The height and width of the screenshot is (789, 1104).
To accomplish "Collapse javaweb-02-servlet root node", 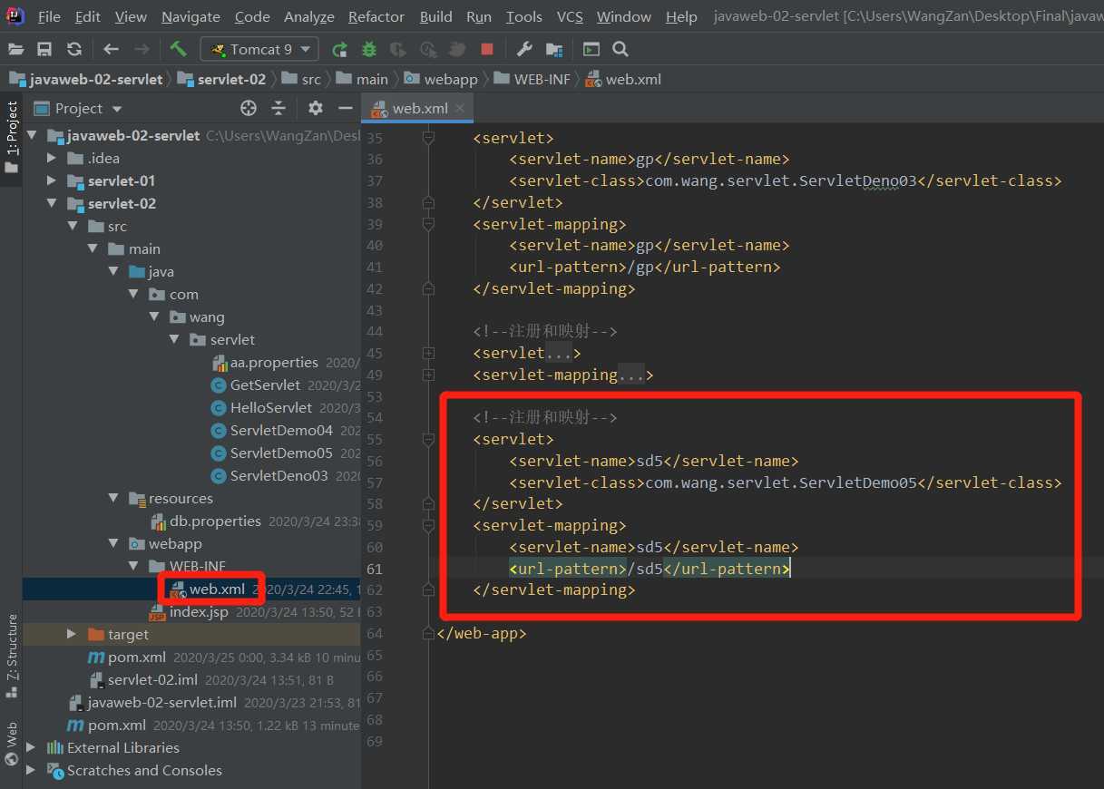I will 34,136.
